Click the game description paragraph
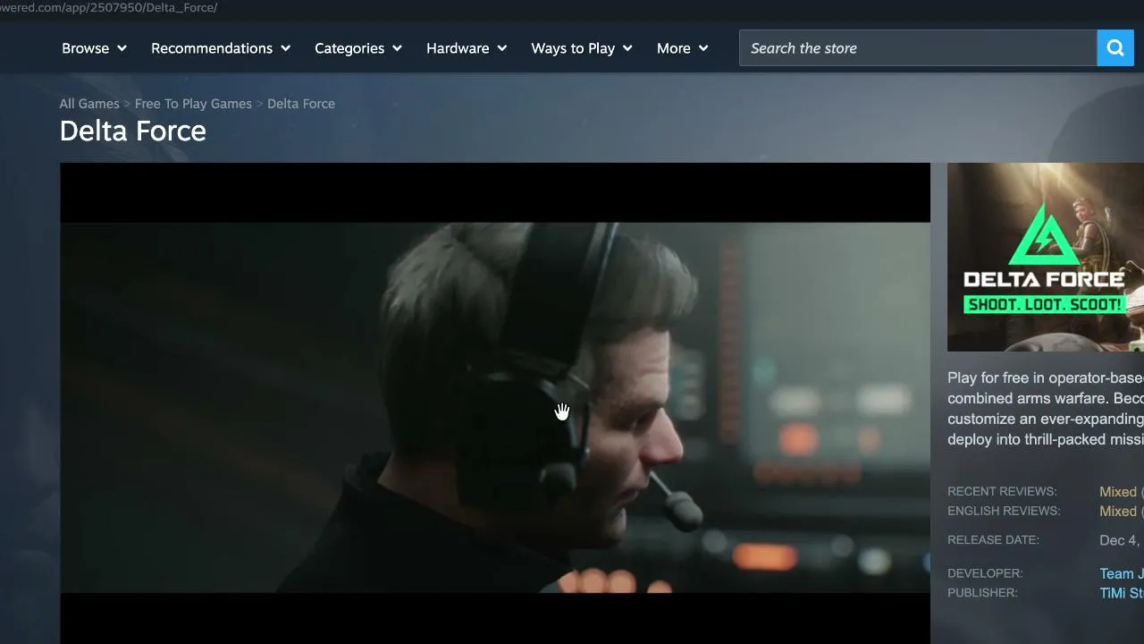This screenshot has height=644, width=1144. click(x=1046, y=409)
